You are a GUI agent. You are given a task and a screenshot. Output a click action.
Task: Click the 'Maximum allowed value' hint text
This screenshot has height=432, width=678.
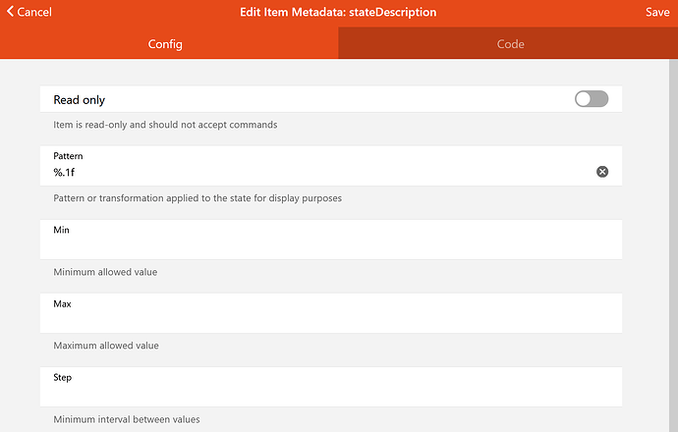point(106,346)
